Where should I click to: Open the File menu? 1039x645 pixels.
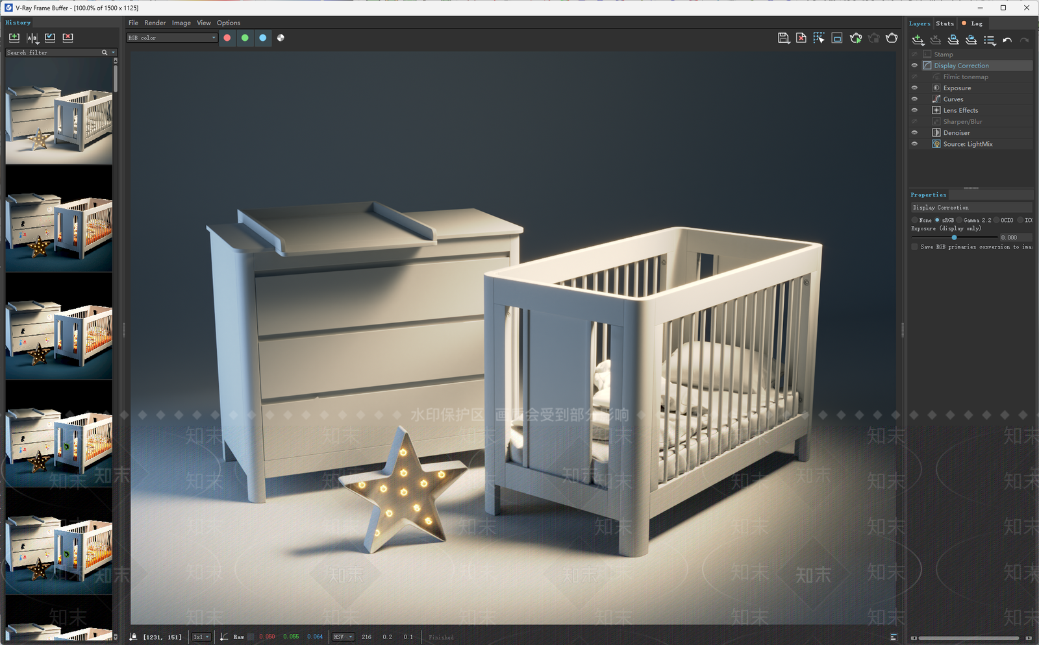(133, 23)
